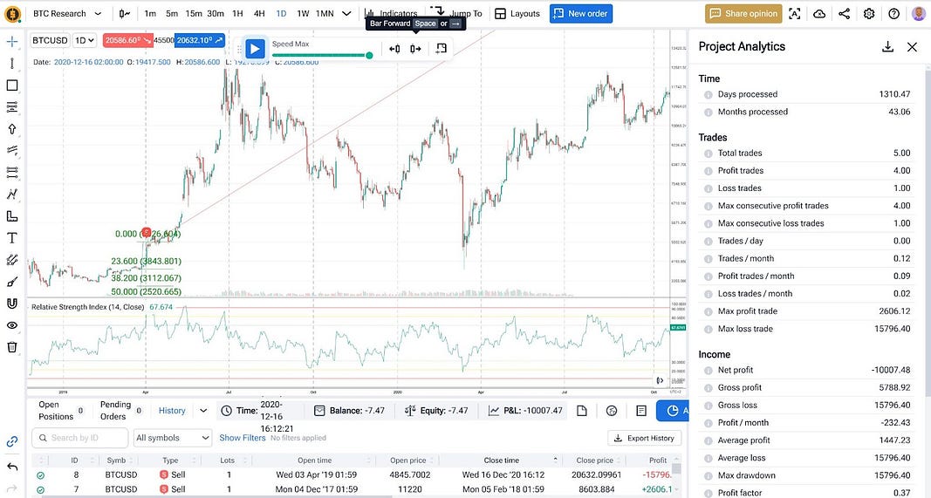Toggle the magnet snap mode
This screenshot has width=931, height=498.
pos(12,304)
